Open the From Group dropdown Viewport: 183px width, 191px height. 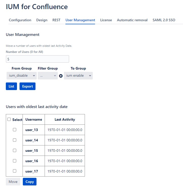(22, 76)
